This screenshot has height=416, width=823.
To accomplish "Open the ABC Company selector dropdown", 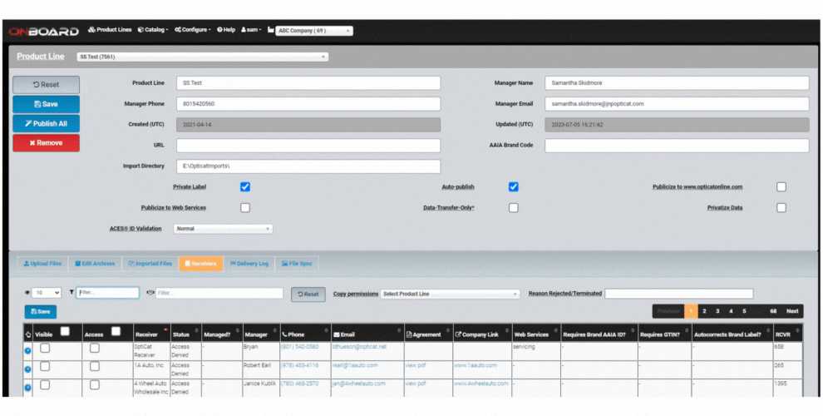I will pos(314,31).
